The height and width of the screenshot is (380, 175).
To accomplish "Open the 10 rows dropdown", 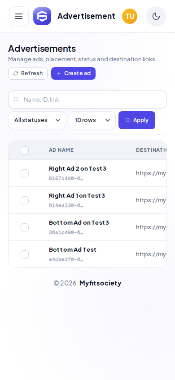I will point(92,120).
